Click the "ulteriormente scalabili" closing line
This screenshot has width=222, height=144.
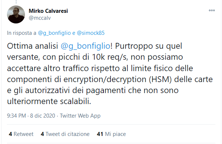49,101
